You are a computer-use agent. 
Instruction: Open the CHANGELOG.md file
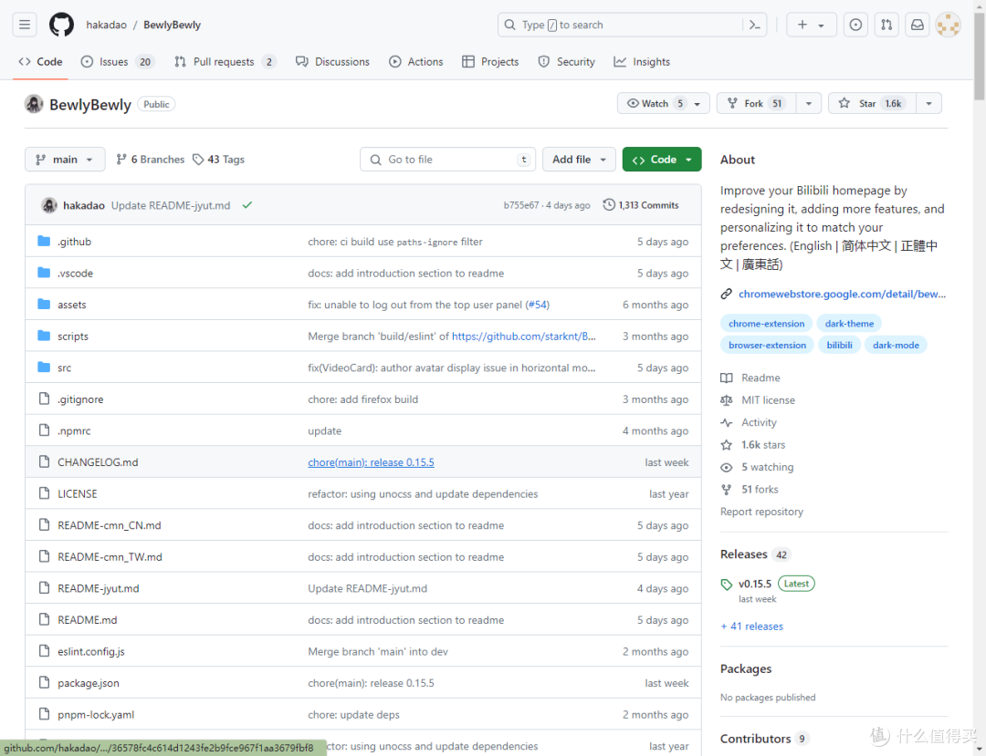[98, 462]
